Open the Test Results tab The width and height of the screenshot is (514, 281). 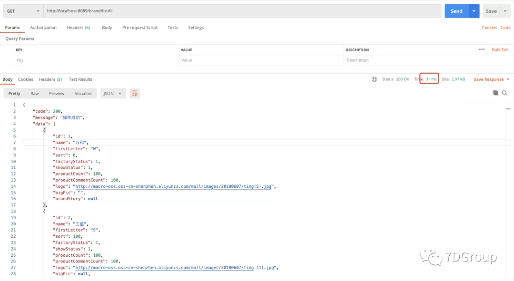[x=80, y=79]
